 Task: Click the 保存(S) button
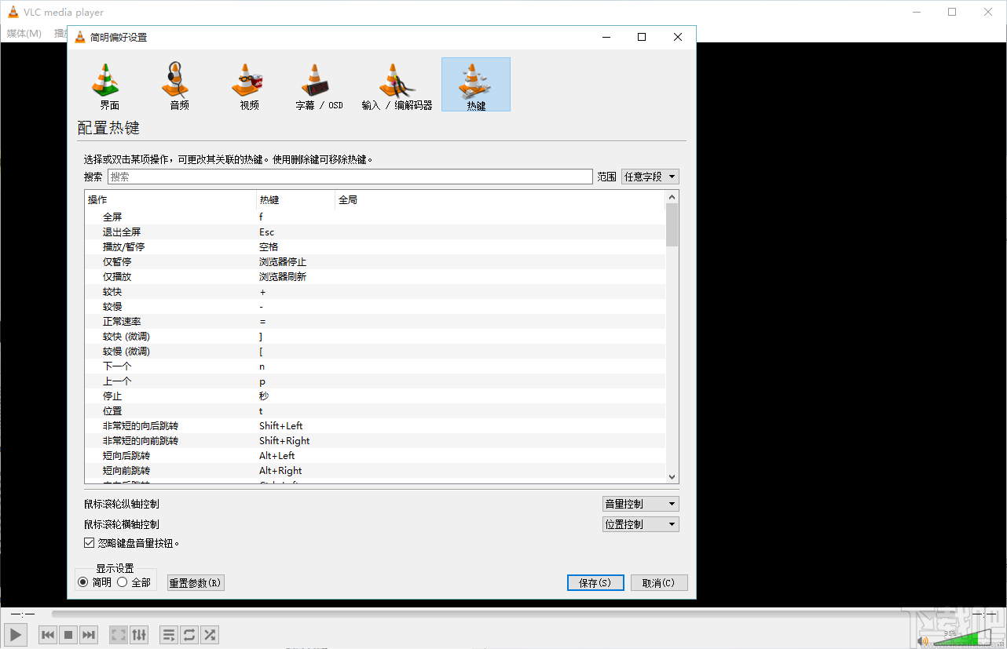click(x=595, y=582)
